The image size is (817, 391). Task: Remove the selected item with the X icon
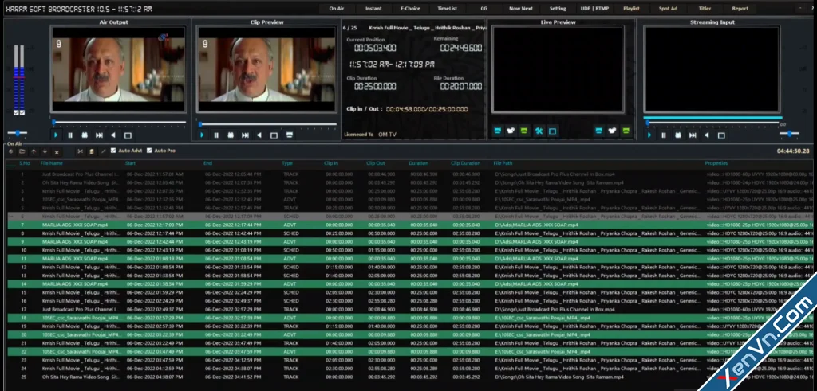[57, 152]
